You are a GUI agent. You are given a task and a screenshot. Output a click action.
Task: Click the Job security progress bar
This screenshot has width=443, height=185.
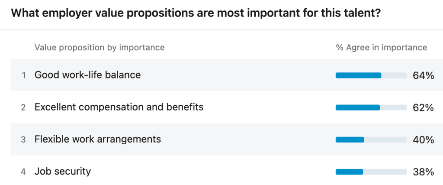(371, 172)
